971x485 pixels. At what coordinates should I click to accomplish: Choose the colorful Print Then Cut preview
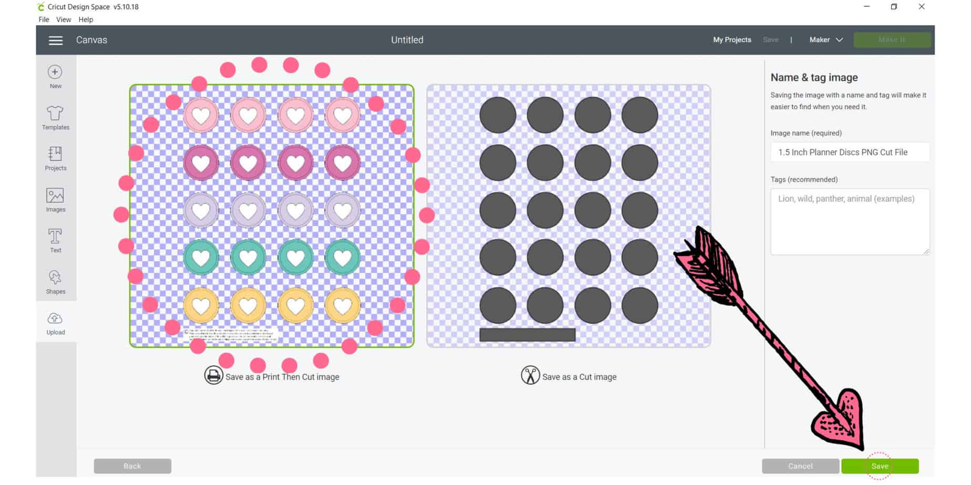272,216
